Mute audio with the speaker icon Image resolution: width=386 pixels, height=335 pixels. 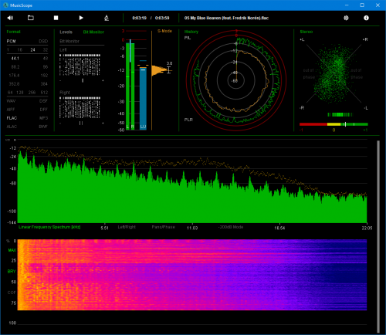(x=10, y=18)
